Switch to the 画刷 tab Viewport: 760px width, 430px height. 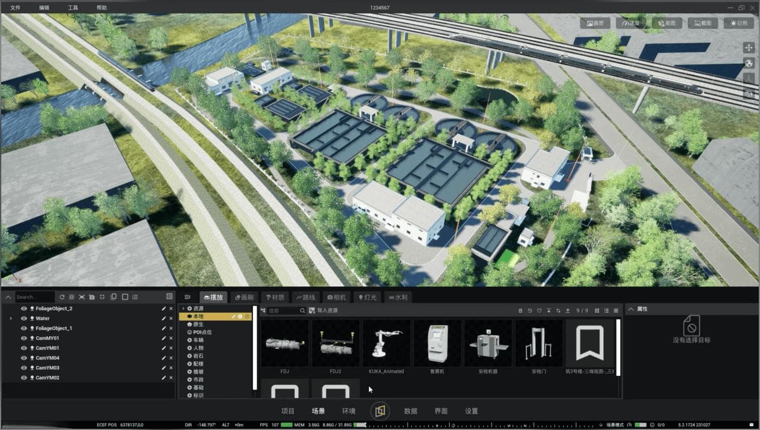point(245,297)
